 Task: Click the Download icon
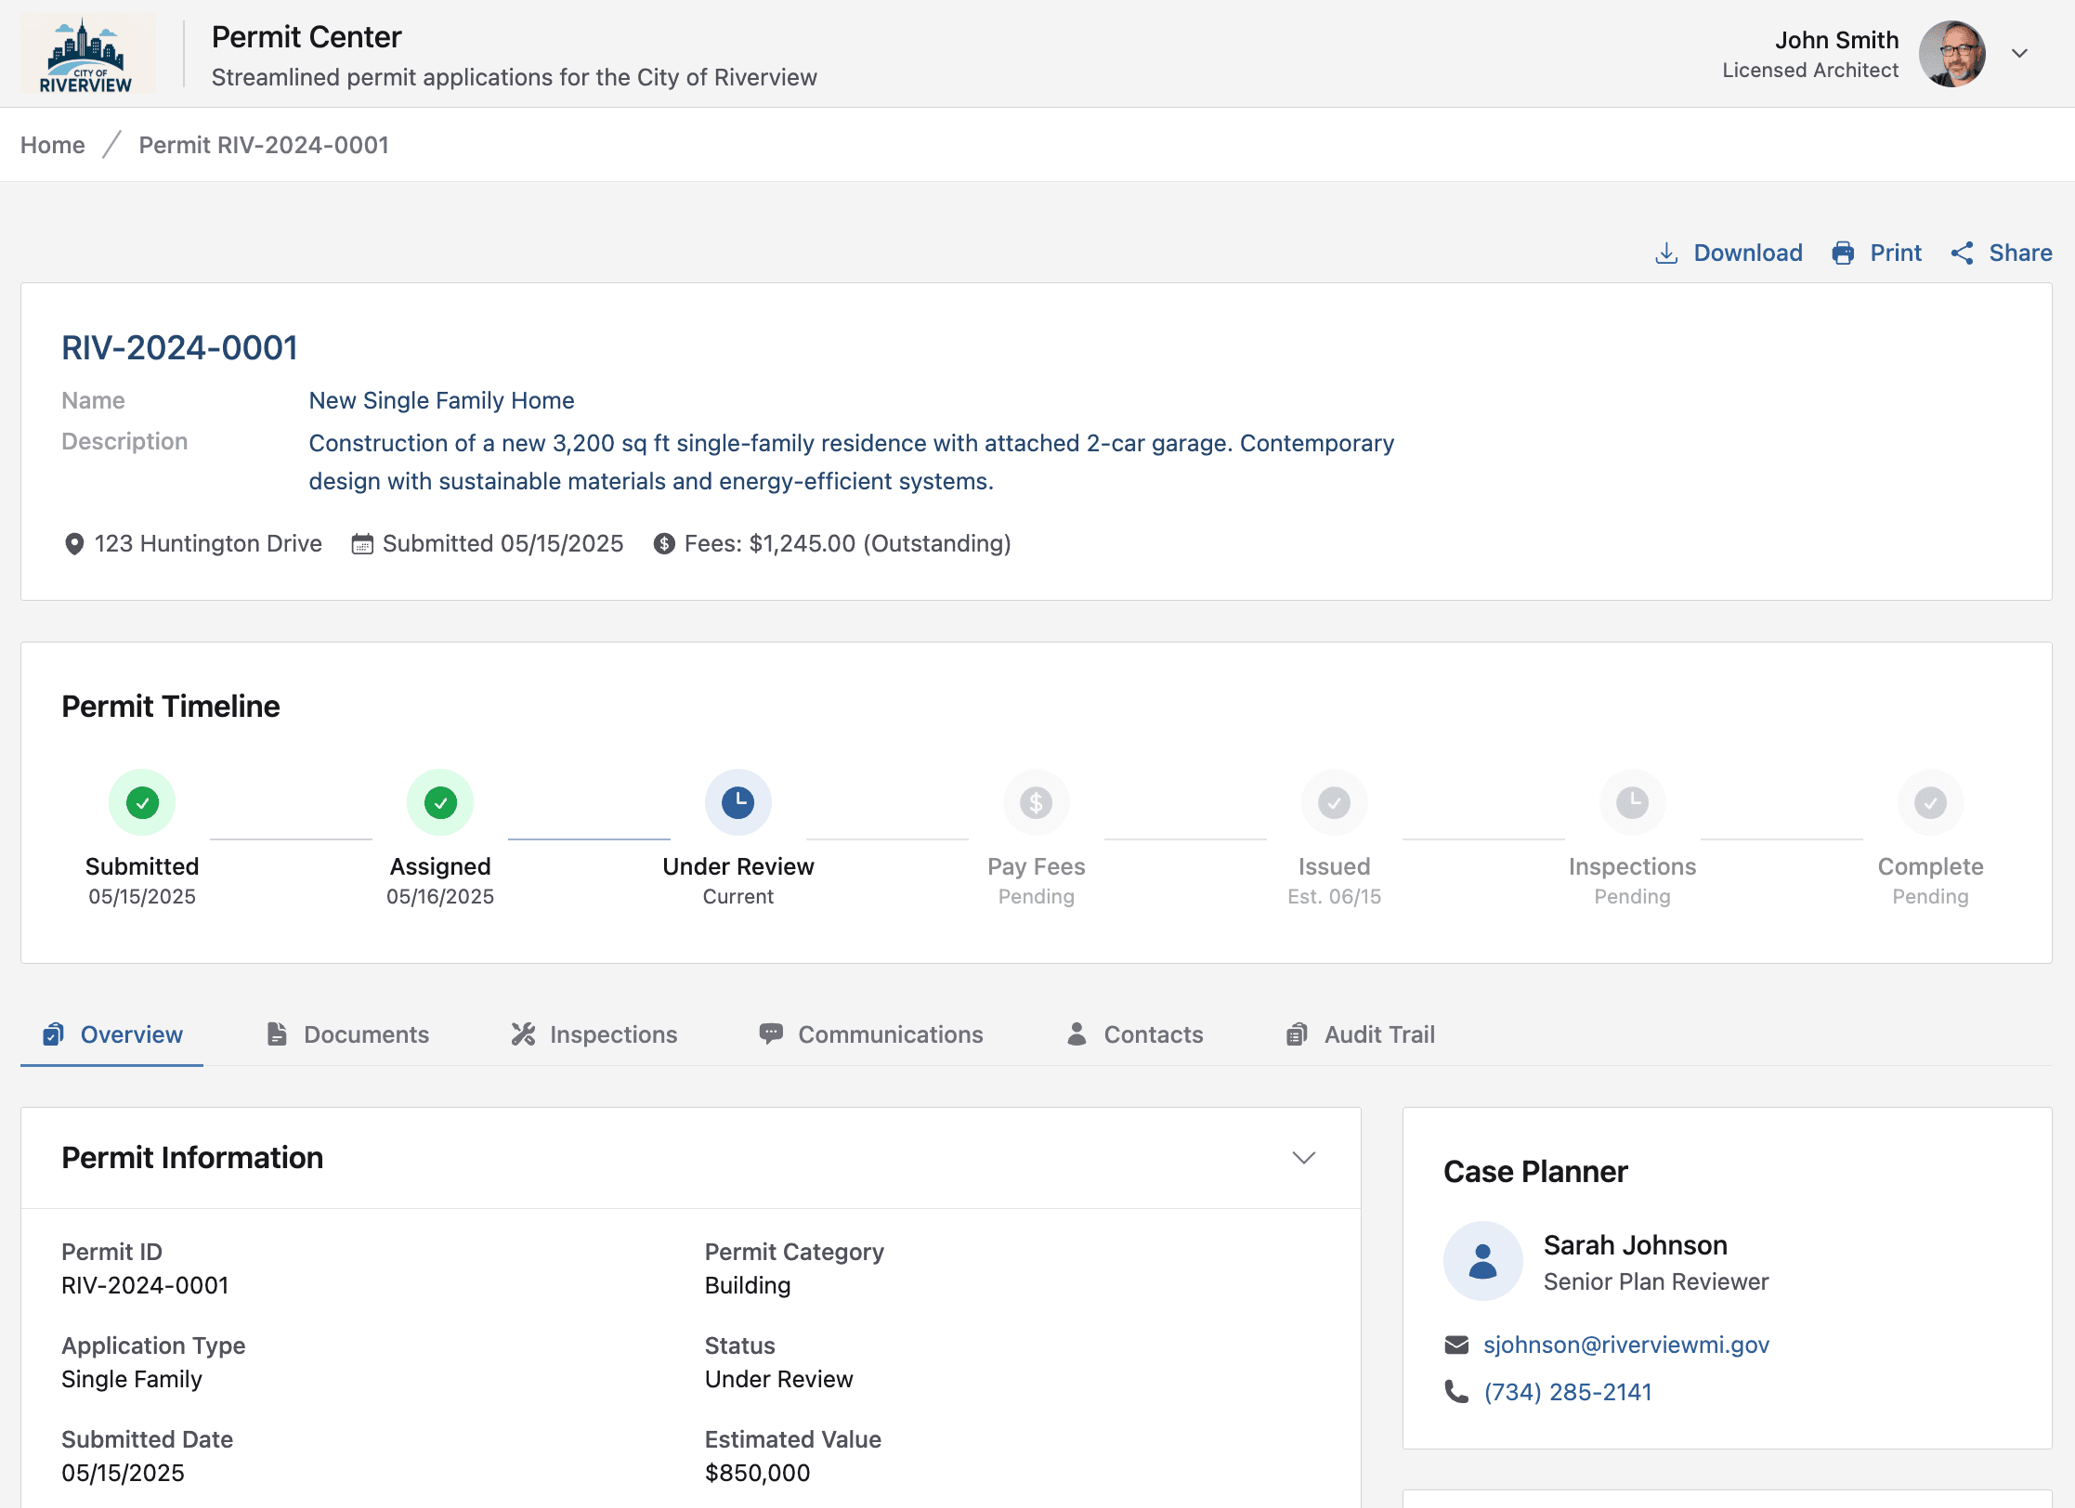pyautogui.click(x=1666, y=253)
